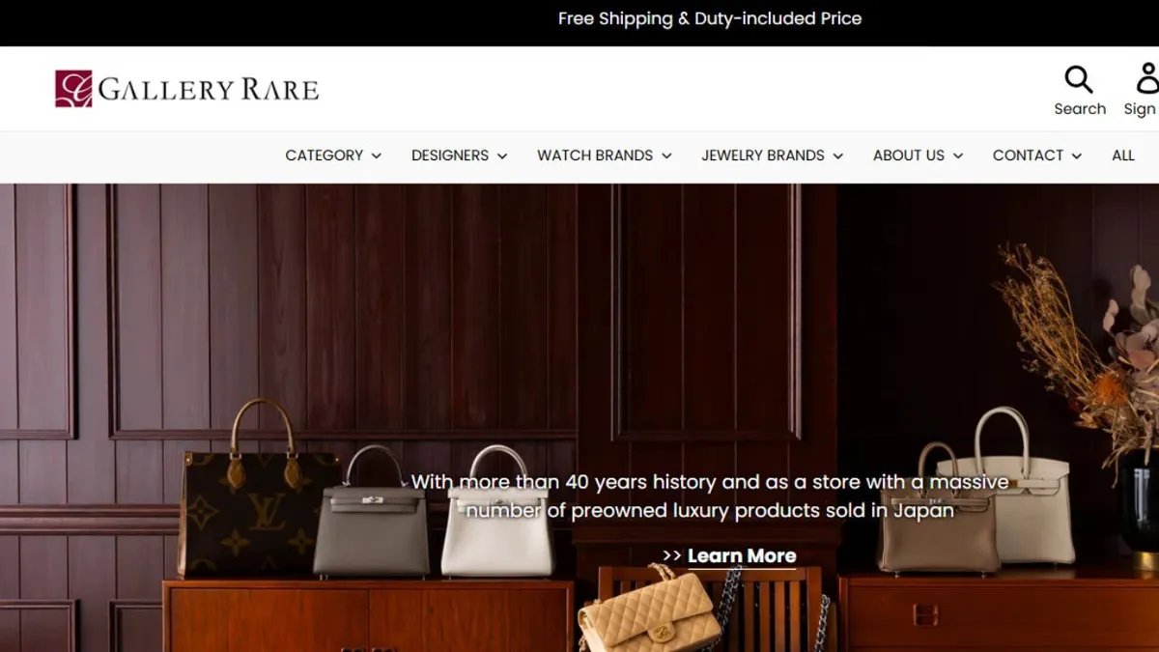Image resolution: width=1159 pixels, height=652 pixels.
Task: Click the Gallery Rare wordmark text
Action: [209, 91]
